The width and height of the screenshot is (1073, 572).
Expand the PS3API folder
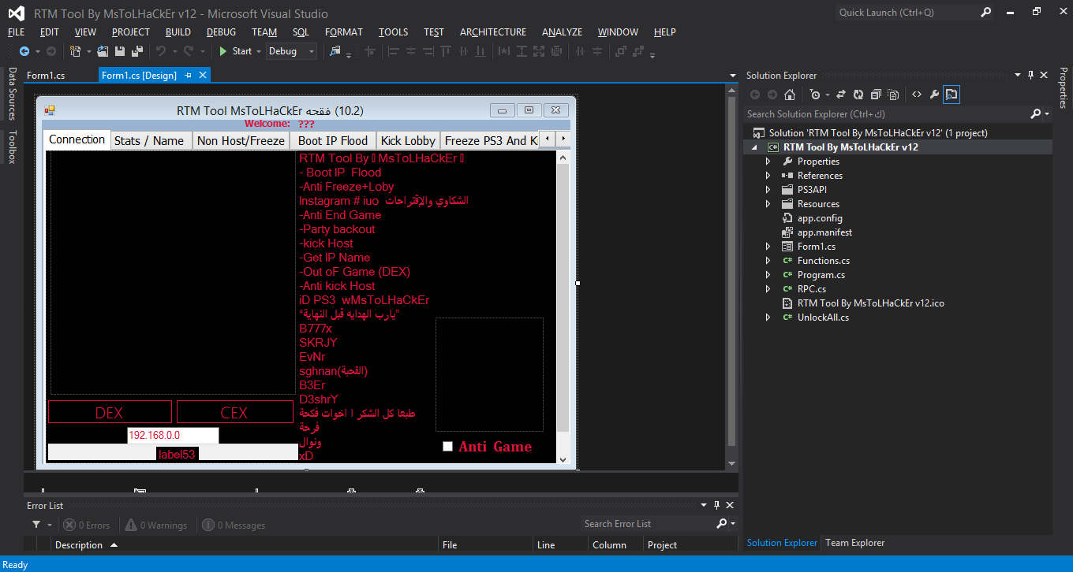click(768, 190)
